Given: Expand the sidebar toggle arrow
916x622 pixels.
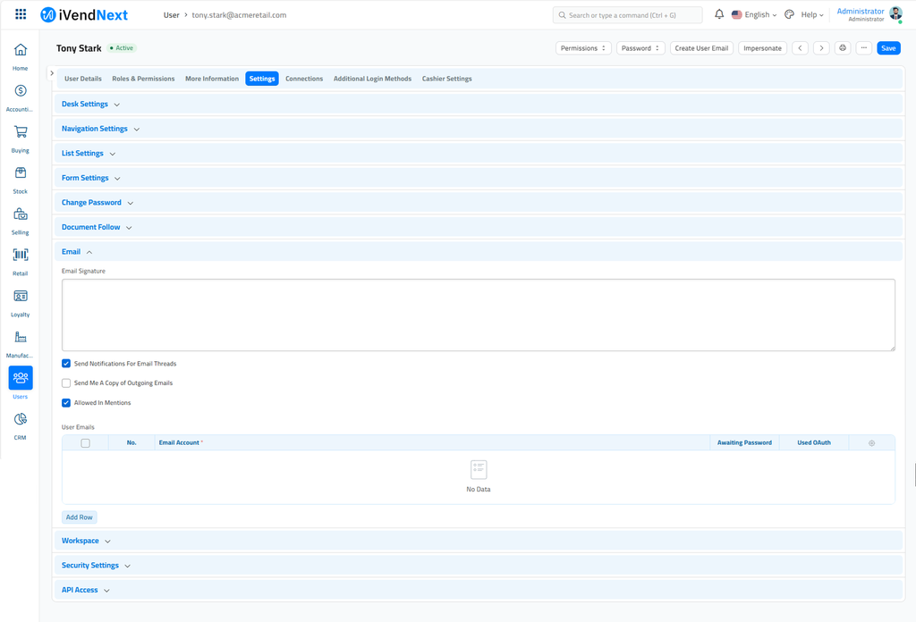Looking at the screenshot, I should click(52, 73).
